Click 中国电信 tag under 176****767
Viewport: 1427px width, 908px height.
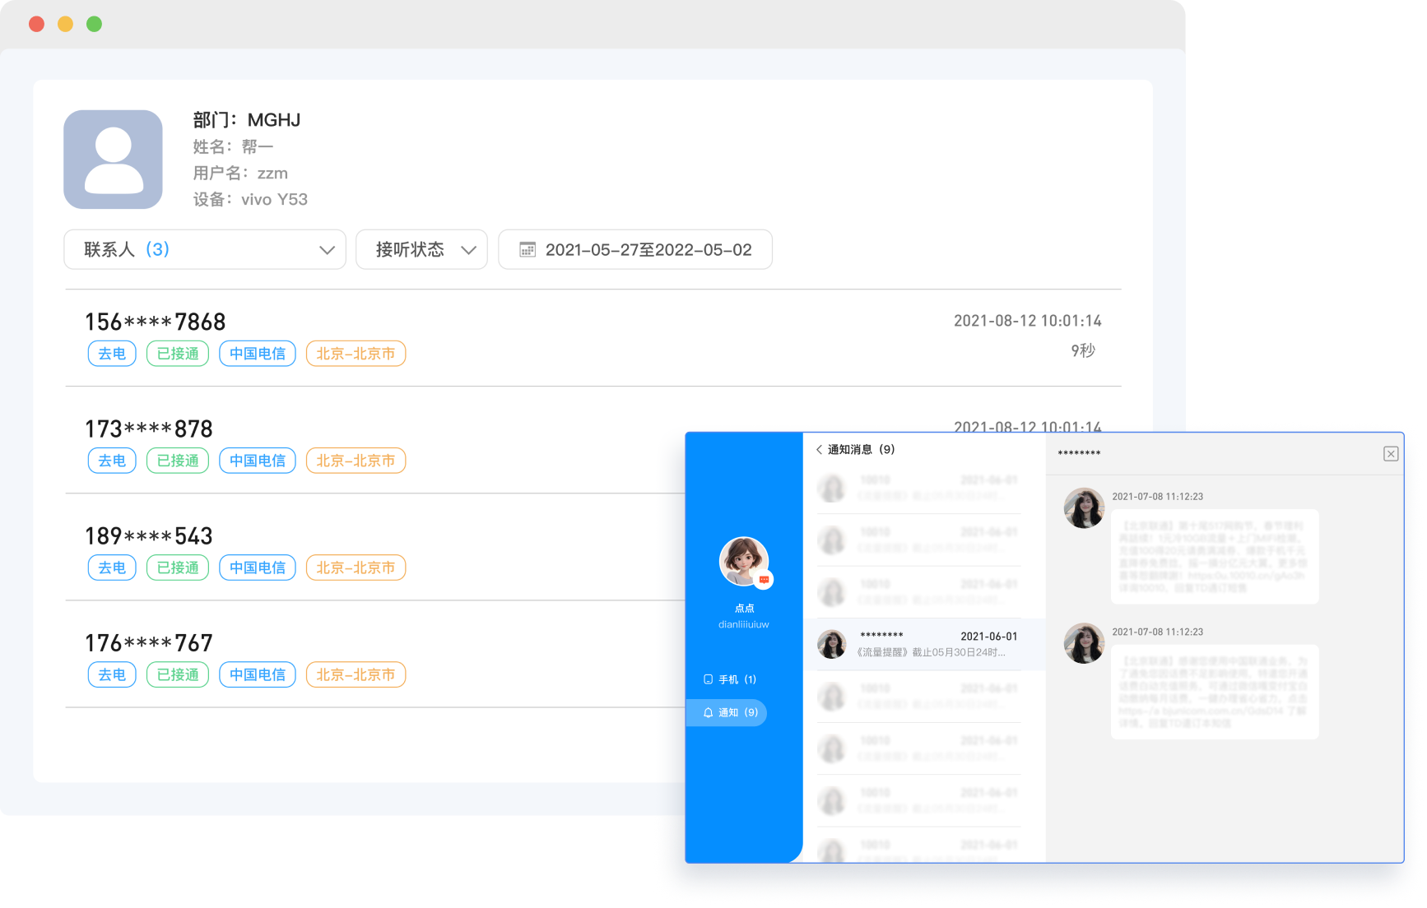(x=257, y=674)
